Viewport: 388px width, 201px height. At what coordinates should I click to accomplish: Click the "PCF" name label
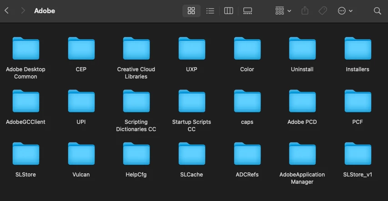click(358, 122)
